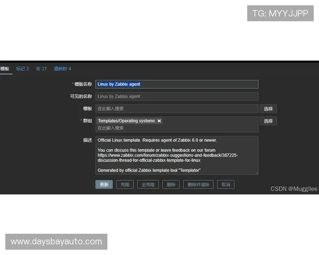
Task: Click the 全克隆 full clone button
Action: pyautogui.click(x=148, y=184)
